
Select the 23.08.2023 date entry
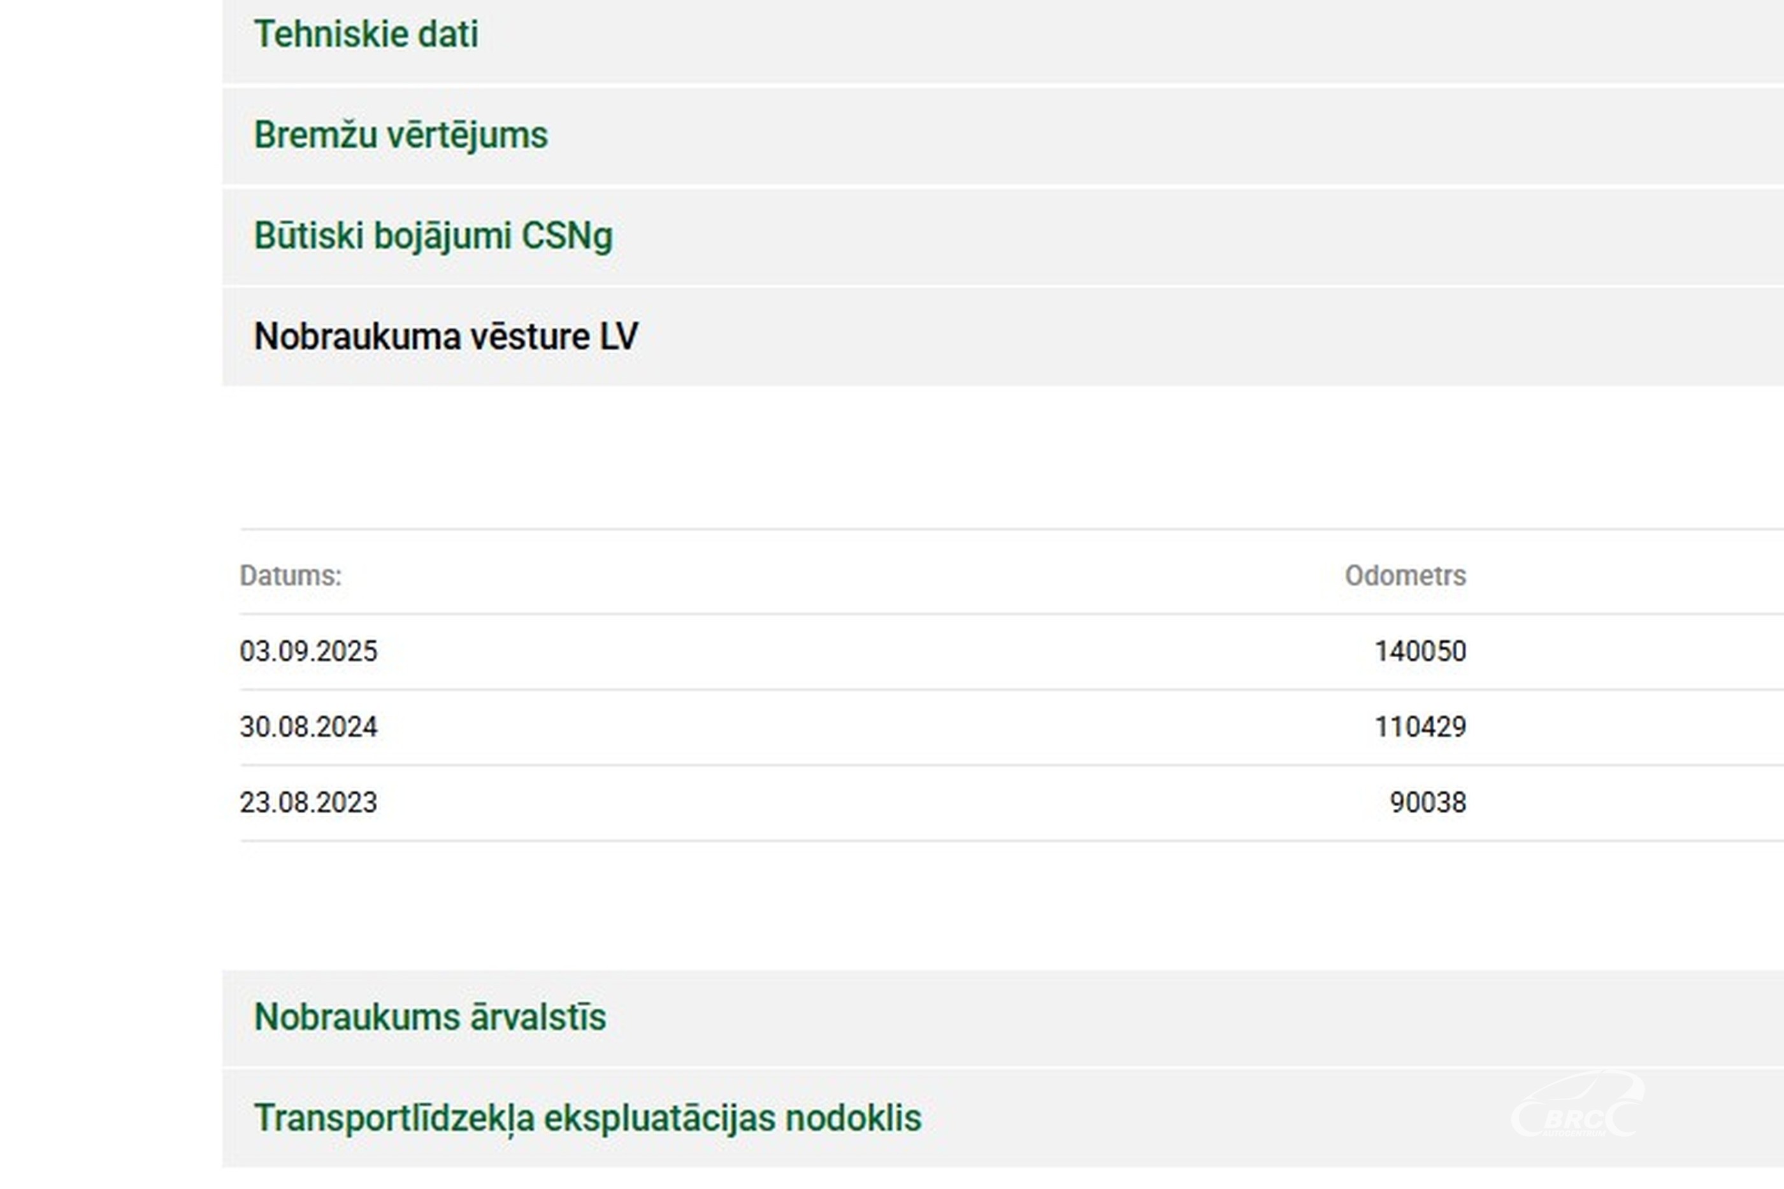coord(308,803)
